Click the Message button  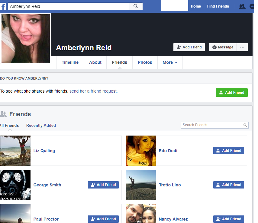click(x=223, y=47)
